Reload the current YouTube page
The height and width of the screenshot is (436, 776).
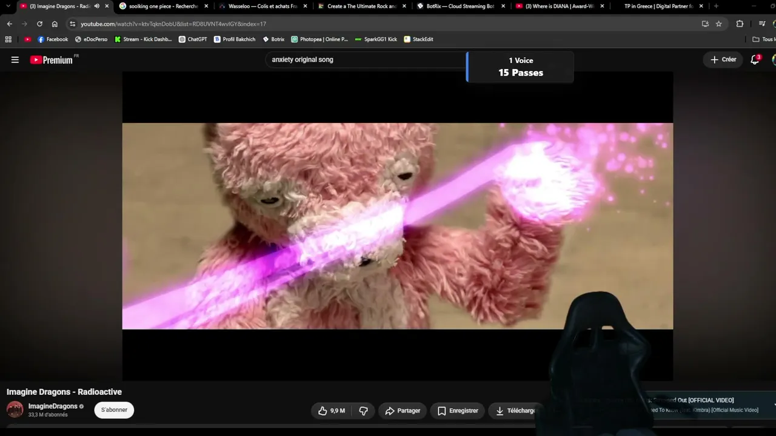[39, 24]
